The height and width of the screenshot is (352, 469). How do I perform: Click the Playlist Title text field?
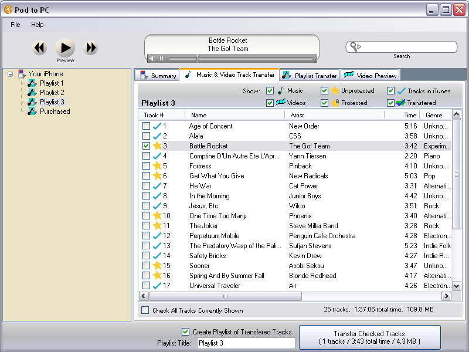pos(246,343)
